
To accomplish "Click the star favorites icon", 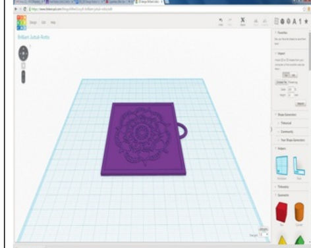I will pos(306,21).
